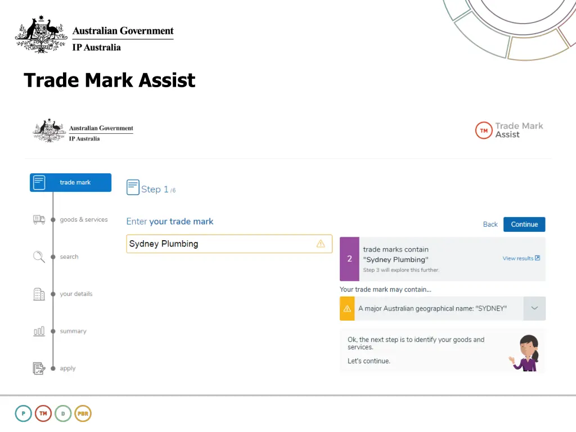576x432 pixels.
Task: Click the external link icon beside View results
Action: (537, 258)
